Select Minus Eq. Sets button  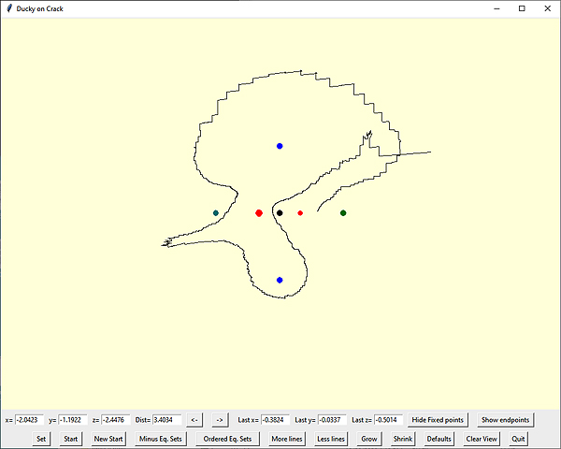click(x=161, y=439)
